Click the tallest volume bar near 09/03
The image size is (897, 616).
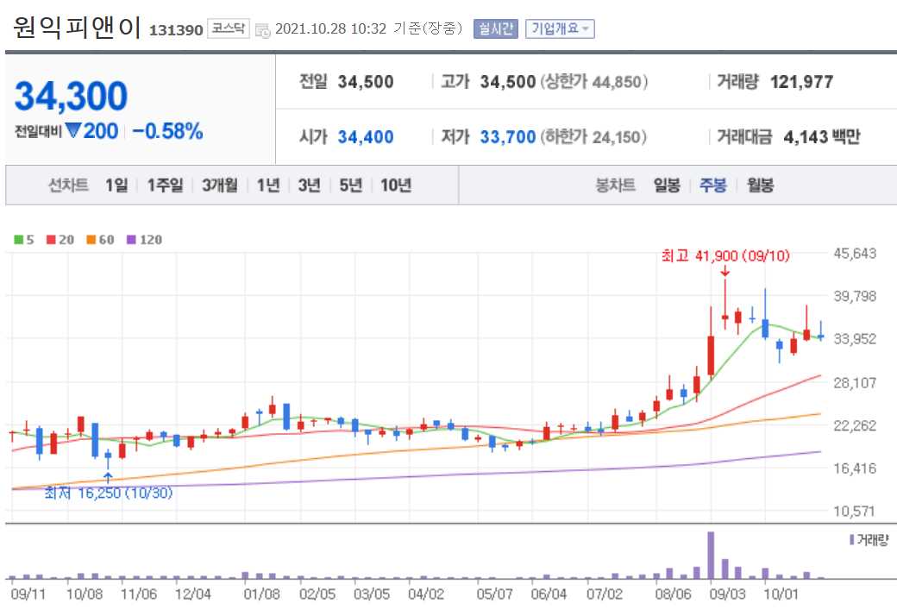711,556
